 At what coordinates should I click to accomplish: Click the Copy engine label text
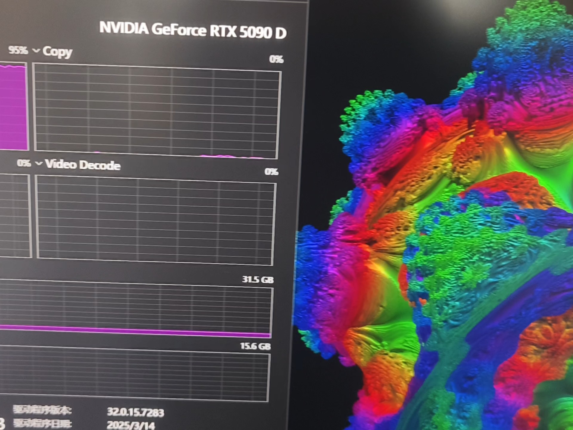[x=57, y=52]
